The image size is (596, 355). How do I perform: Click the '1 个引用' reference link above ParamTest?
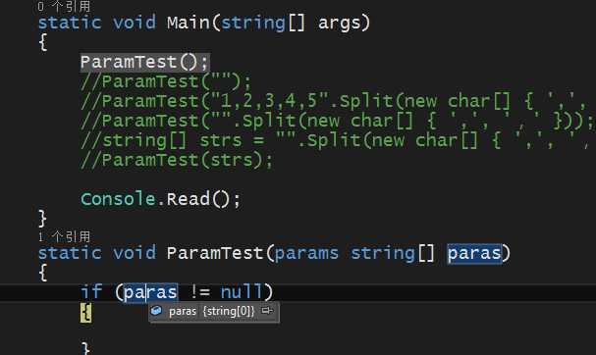(x=64, y=236)
